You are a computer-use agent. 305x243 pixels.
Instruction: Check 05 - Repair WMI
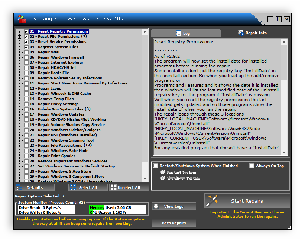pyautogui.click(x=26, y=52)
